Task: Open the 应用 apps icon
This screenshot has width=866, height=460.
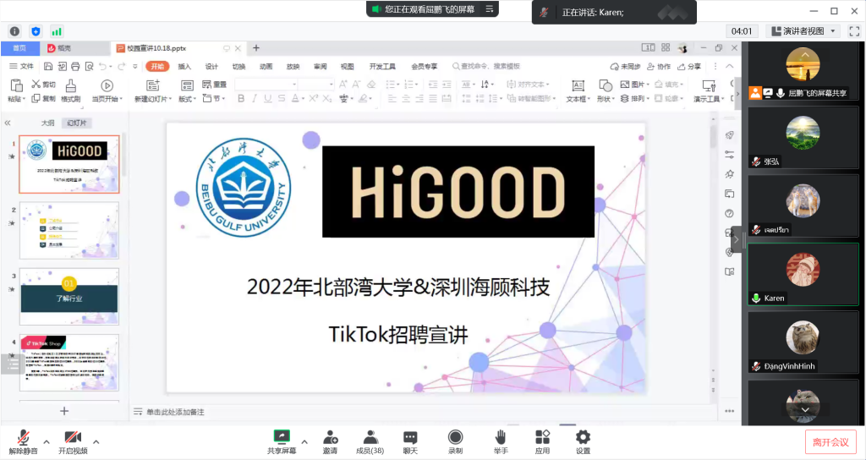Action: (x=542, y=441)
